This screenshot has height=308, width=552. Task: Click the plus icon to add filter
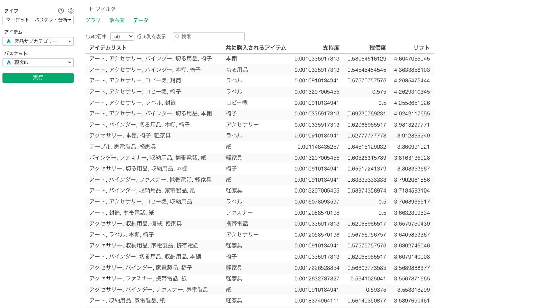click(90, 9)
